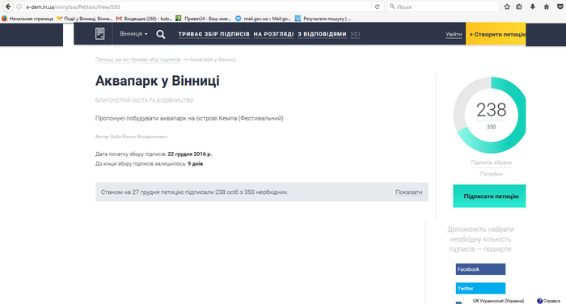Open the Pocket icon in the toolbar
This screenshot has width=566, height=304.
click(560, 6)
